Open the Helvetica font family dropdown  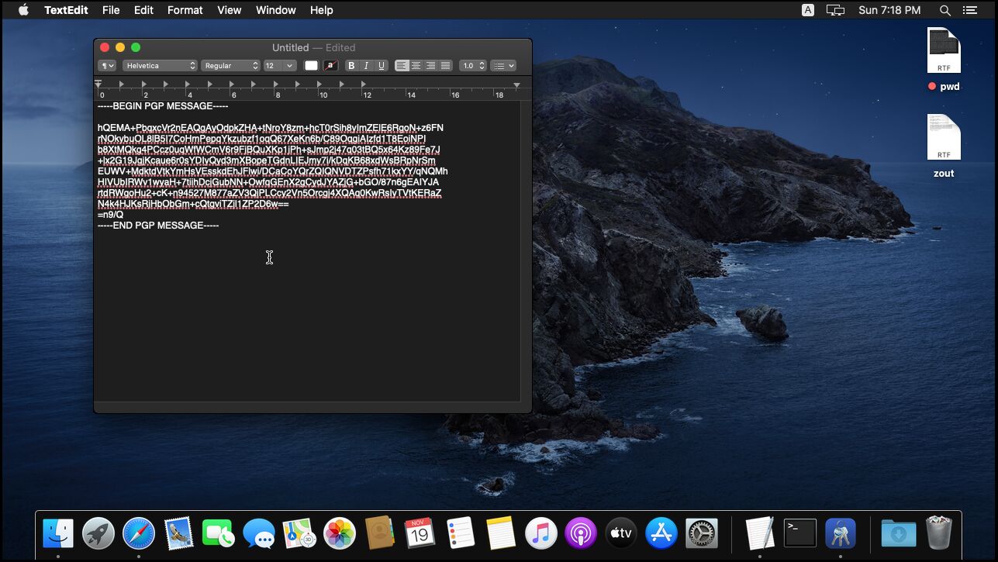click(159, 65)
